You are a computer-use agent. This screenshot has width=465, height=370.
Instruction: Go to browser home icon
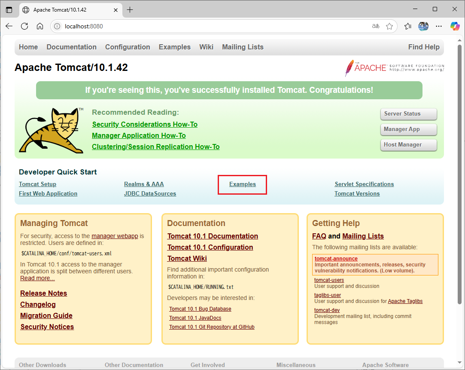pos(40,26)
